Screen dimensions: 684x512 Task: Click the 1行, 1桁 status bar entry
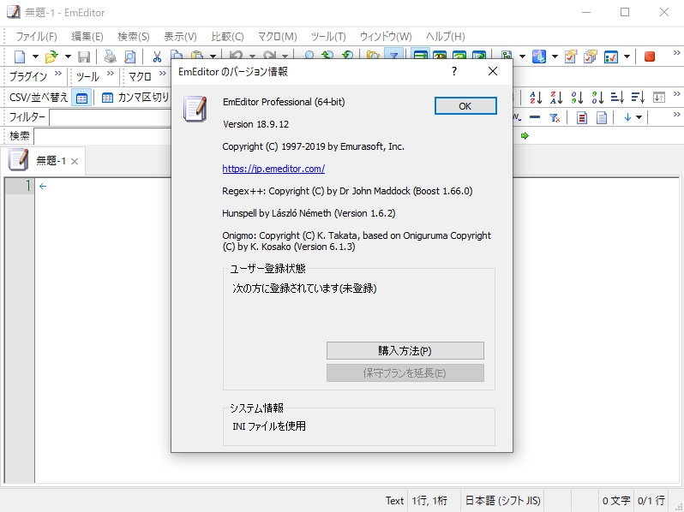click(429, 501)
